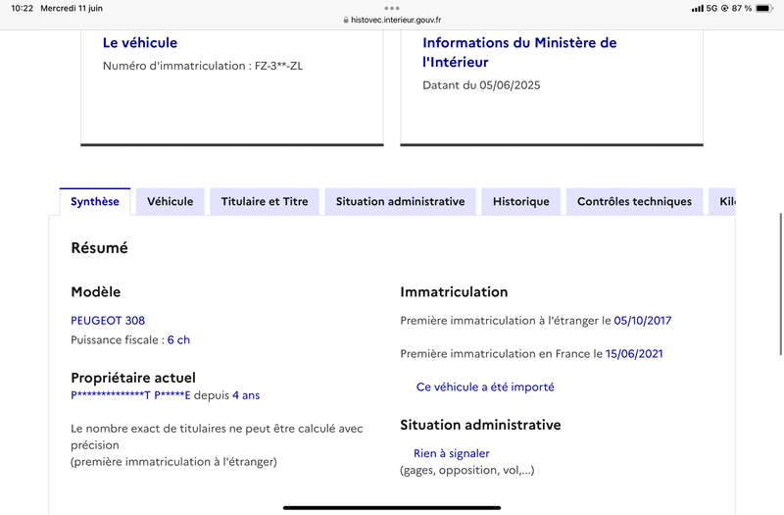Click the Propriétaire actuel heading
Image resolution: width=784 pixels, height=515 pixels.
click(133, 378)
